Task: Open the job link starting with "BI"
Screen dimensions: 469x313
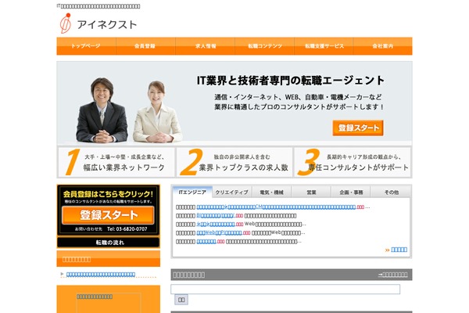Action: (x=216, y=216)
